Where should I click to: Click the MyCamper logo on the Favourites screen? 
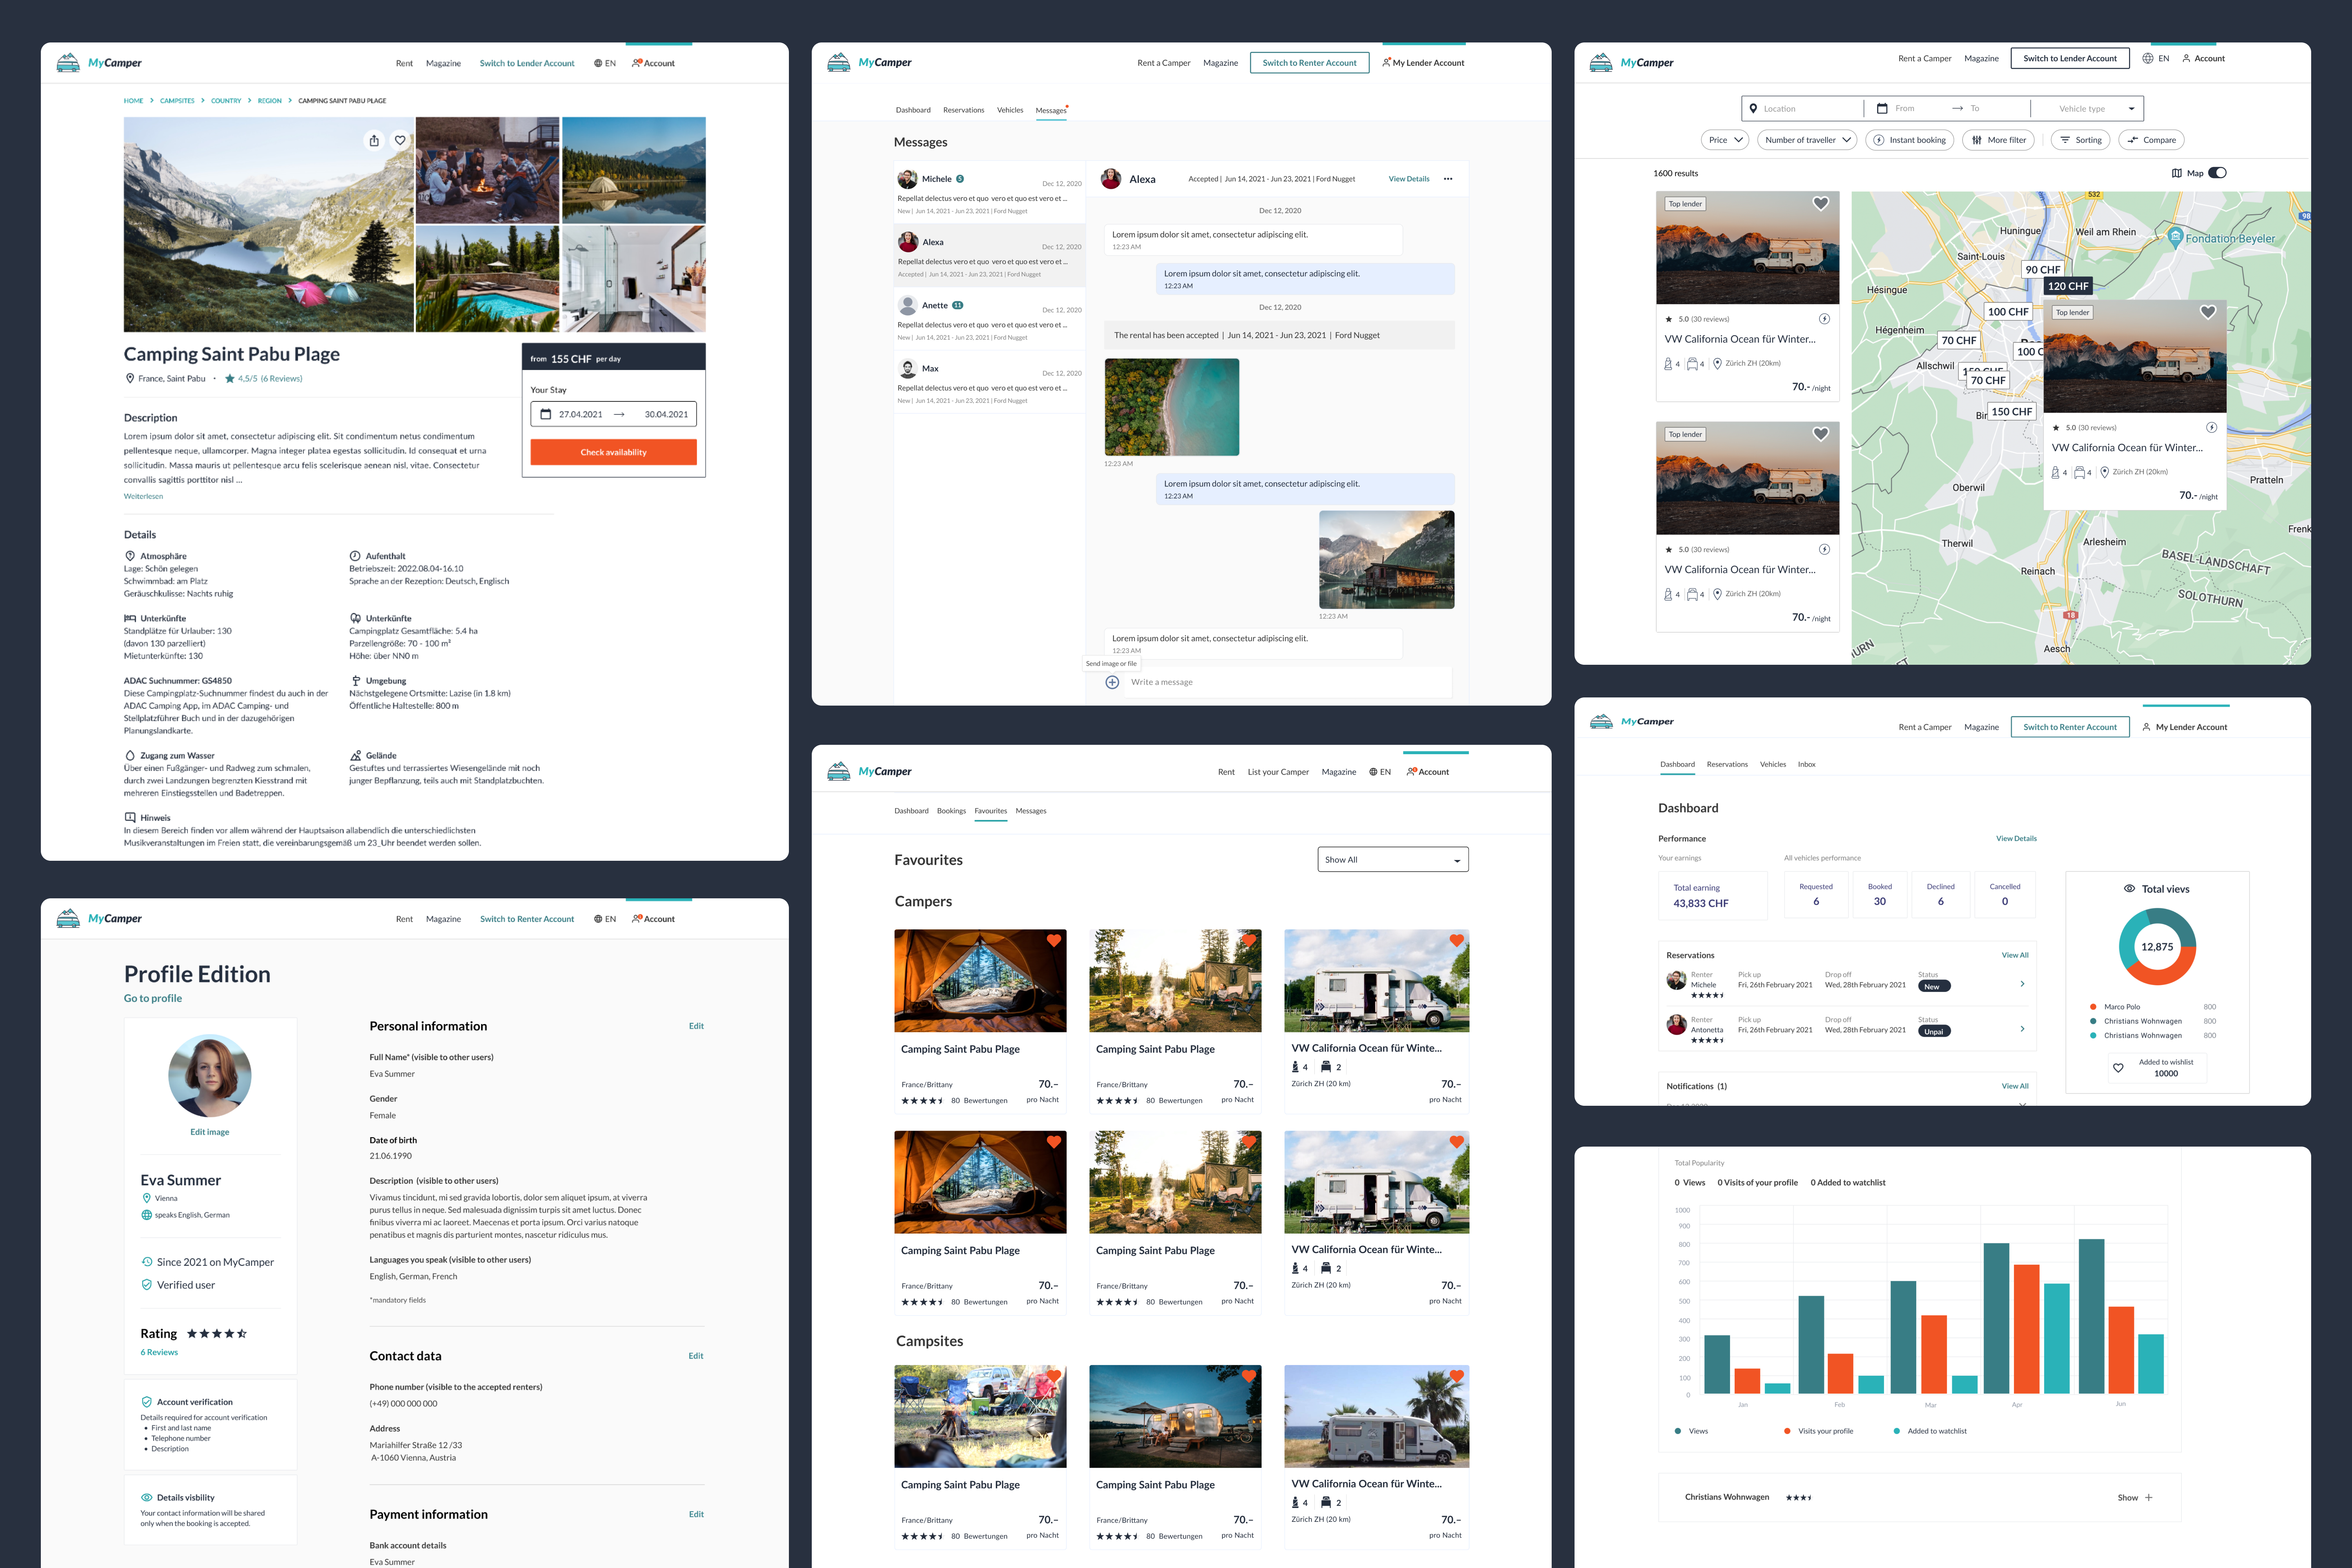[869, 771]
